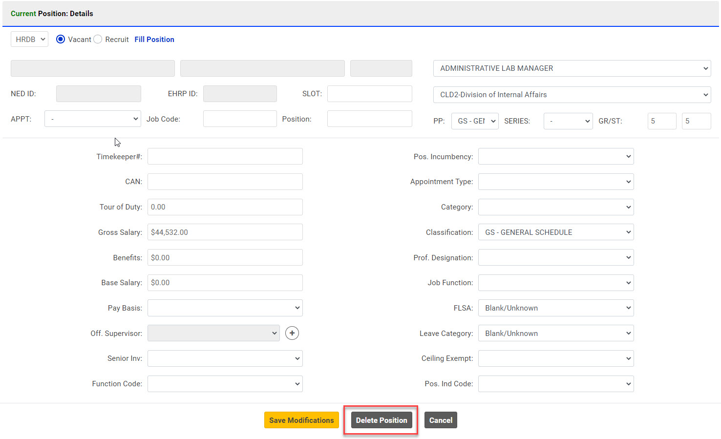This screenshot has height=439, width=721.
Task: Click the Position input field
Action: point(370,119)
